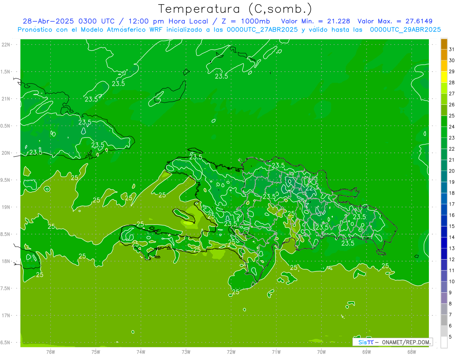Click the legend swatch between 24 and 25
Image resolution: width=462 pixels, height=357 pixels.
(444, 121)
